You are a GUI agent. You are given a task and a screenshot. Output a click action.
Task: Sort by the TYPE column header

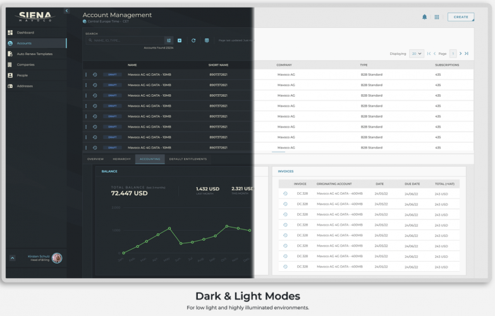[364, 65]
